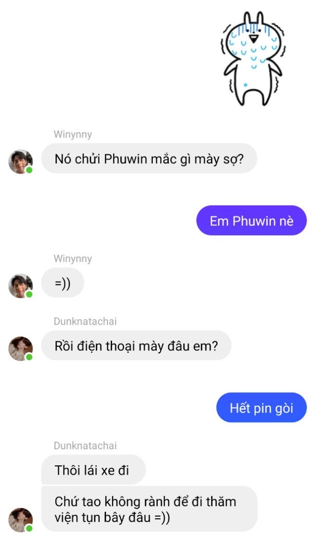Select the "Thôi lái xe đi" message
The height and width of the screenshot is (545, 324).
tap(93, 470)
